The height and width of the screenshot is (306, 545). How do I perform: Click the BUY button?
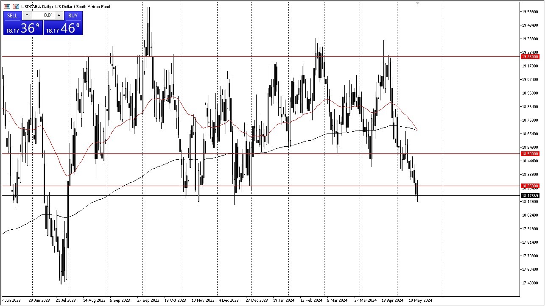coord(73,16)
